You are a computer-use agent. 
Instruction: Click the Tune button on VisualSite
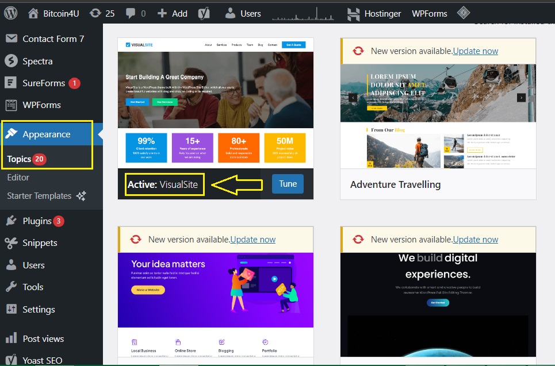pyautogui.click(x=288, y=184)
